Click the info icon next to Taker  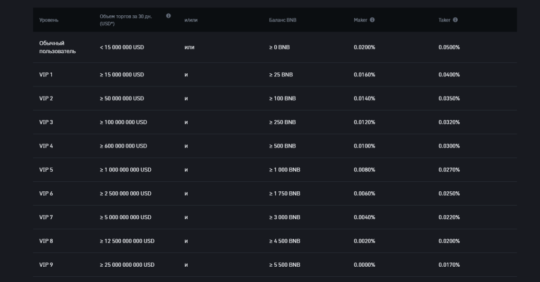(455, 20)
